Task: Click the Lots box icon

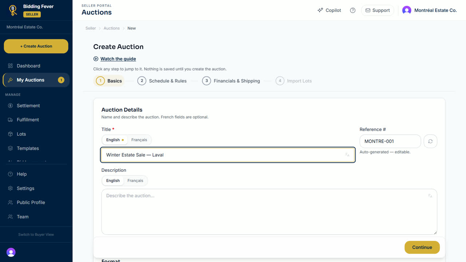Action: point(10,134)
